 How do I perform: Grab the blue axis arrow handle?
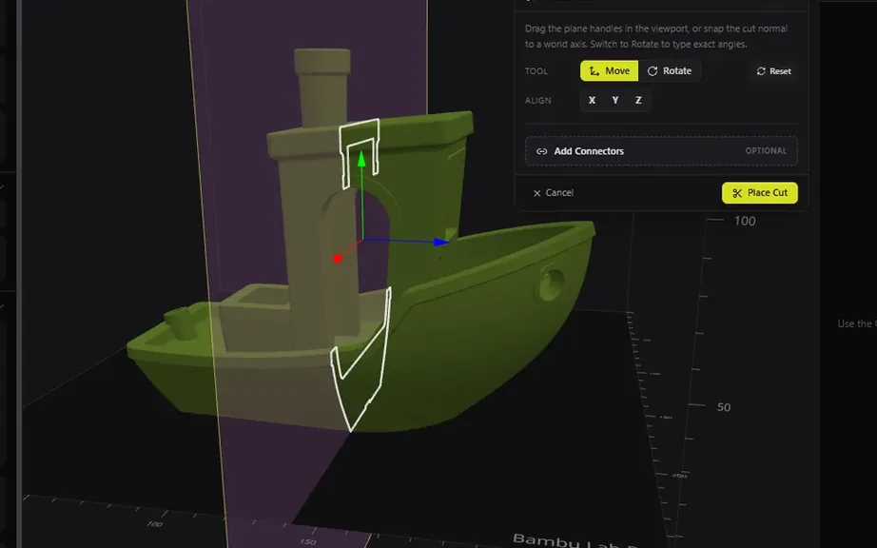click(x=440, y=242)
